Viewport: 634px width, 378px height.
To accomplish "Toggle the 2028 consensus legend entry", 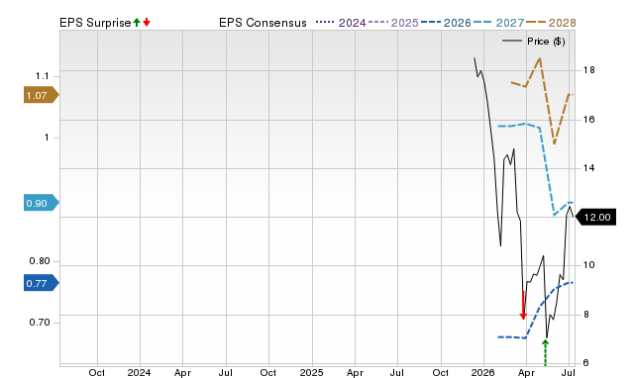I will pyautogui.click(x=551, y=23).
